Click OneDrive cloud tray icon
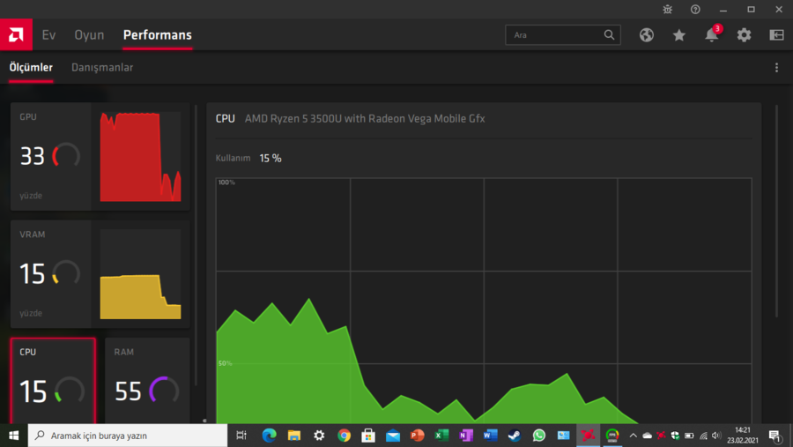This screenshot has height=447, width=793. pos(647,436)
